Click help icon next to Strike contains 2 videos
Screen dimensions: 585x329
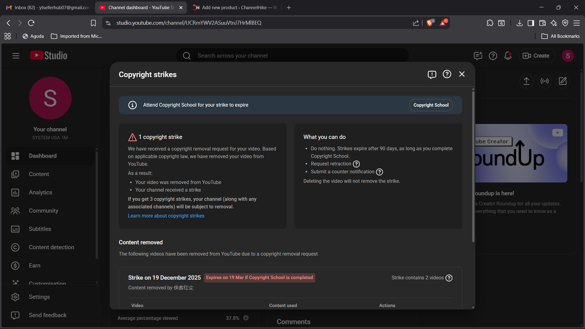[x=449, y=278]
